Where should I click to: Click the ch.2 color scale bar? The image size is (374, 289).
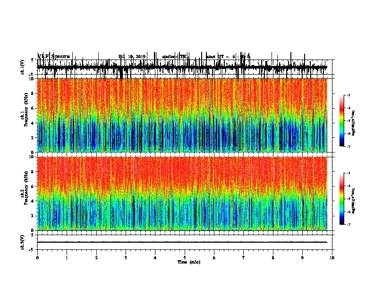[x=342, y=199]
